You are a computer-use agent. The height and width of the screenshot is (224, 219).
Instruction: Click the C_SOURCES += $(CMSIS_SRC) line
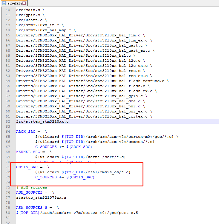tap(65, 177)
